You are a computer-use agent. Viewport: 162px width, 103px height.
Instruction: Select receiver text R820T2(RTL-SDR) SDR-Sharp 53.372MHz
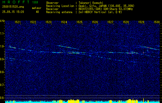[x=106, y=9]
